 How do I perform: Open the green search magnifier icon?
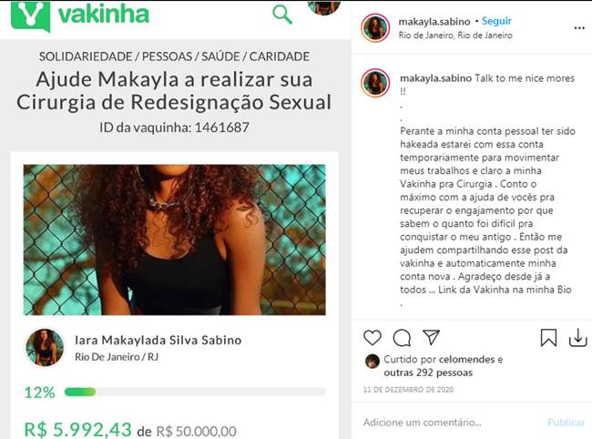(282, 15)
